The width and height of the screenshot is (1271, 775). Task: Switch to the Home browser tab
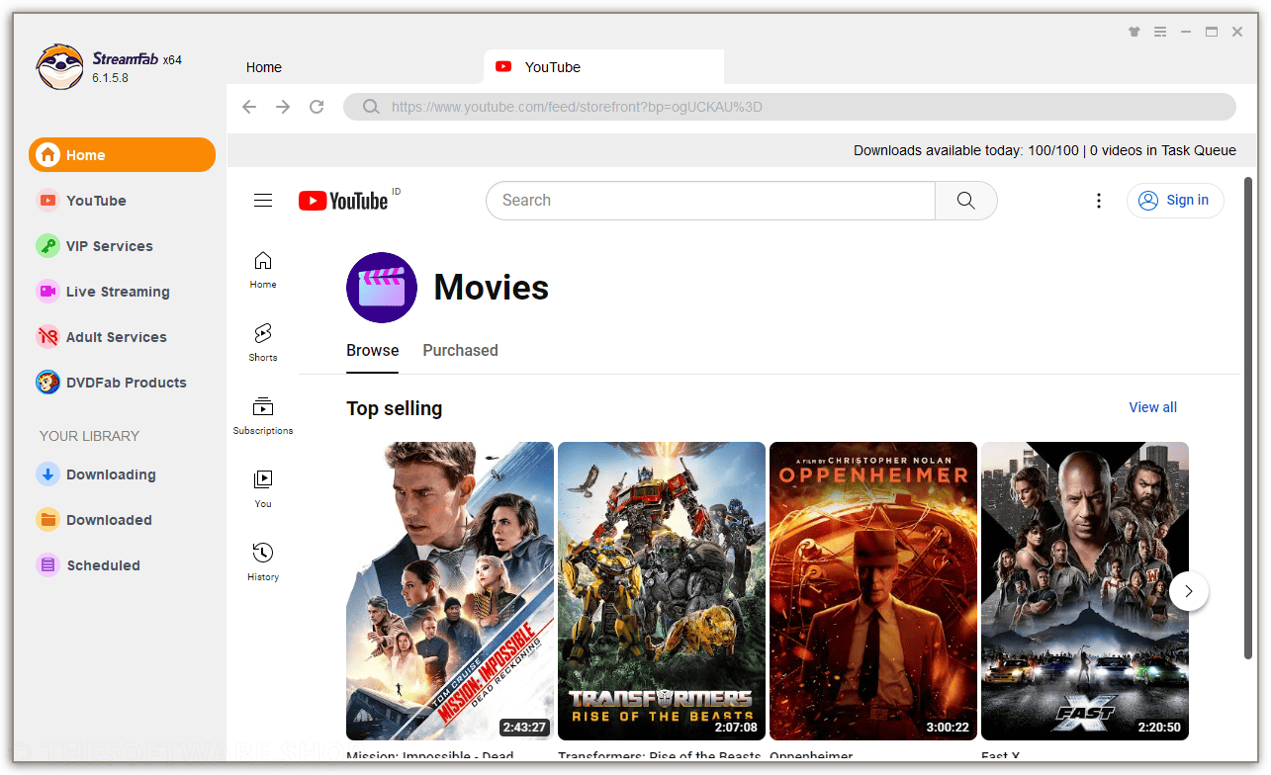264,67
